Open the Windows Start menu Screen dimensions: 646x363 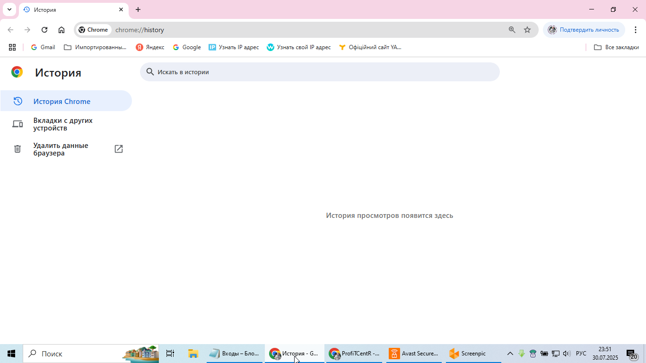pos(11,354)
